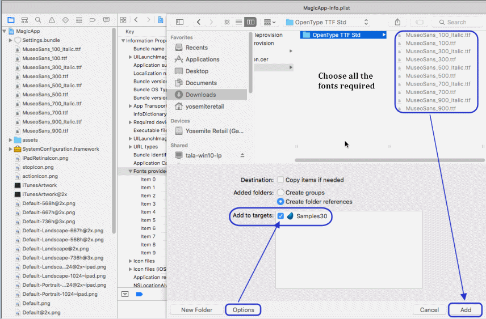This screenshot has width=486, height=319.
Task: Click the tags icon in file dialog toolbar
Action: (x=420, y=22)
